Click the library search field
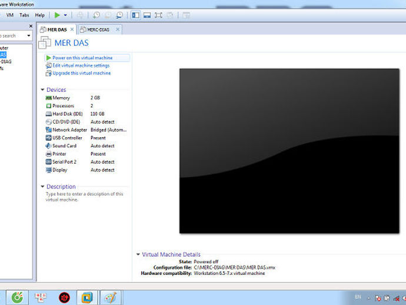Screen dimensions: 406x305 (x=12, y=36)
